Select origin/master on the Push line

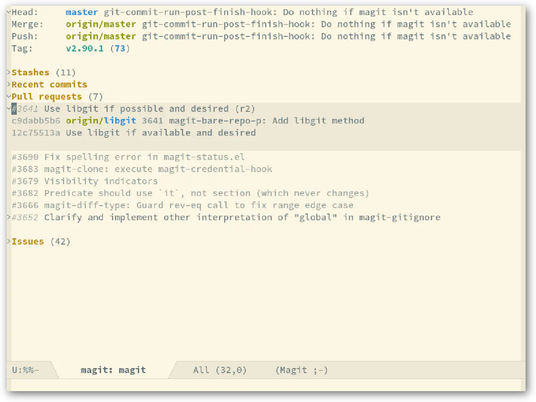[x=100, y=36]
